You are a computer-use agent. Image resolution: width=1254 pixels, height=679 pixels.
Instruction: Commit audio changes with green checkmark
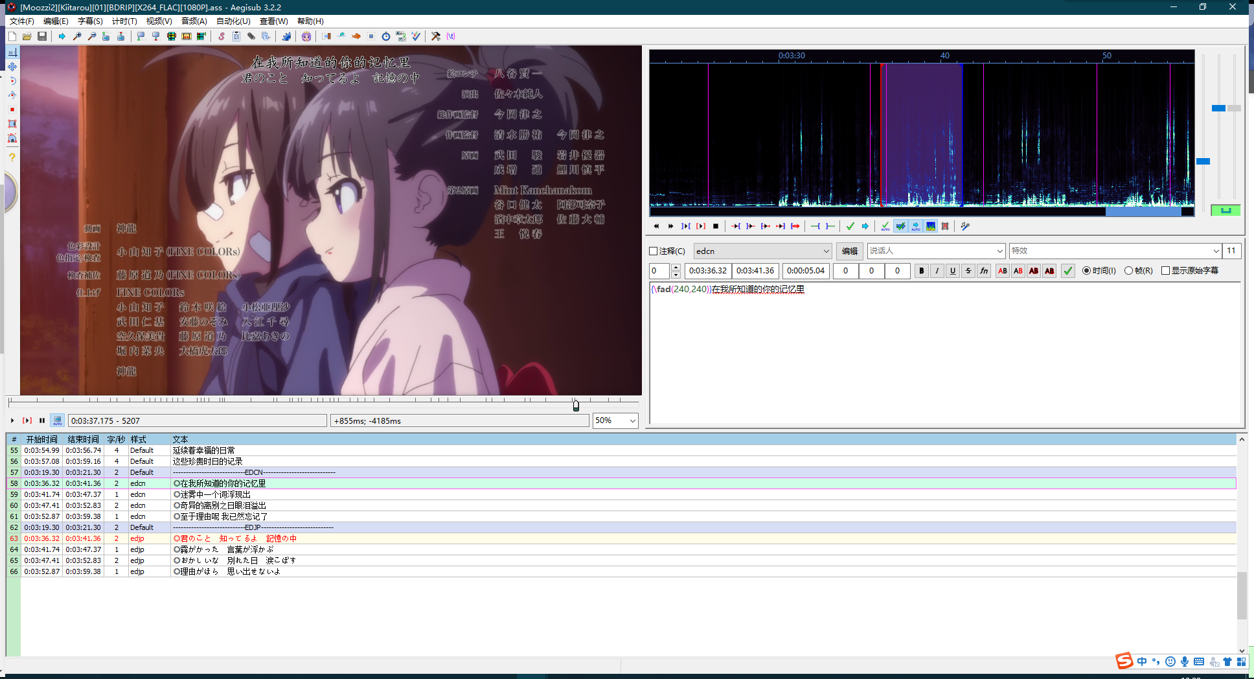(850, 226)
